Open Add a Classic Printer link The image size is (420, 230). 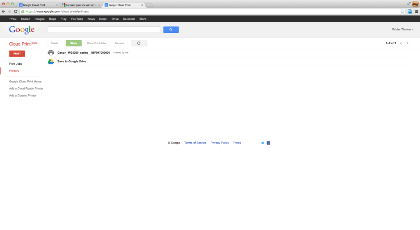click(x=23, y=95)
